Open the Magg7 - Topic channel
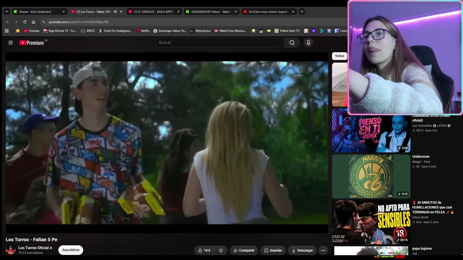Screen dimensions: 463x260 (421, 162)
